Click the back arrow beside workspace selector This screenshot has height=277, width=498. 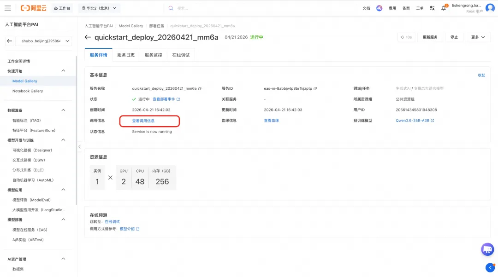point(10,41)
